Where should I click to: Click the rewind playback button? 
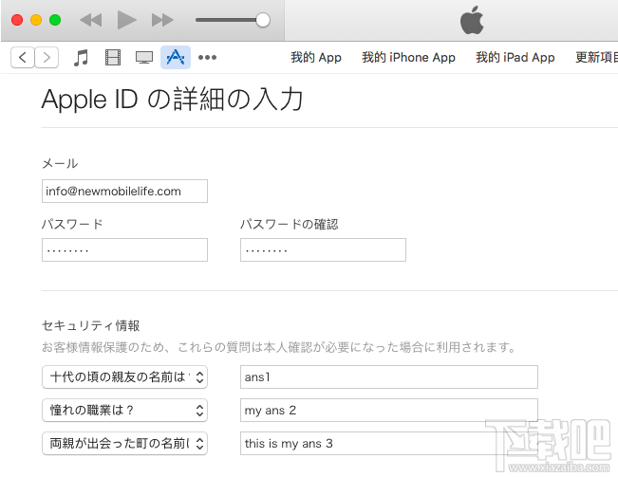click(x=90, y=20)
